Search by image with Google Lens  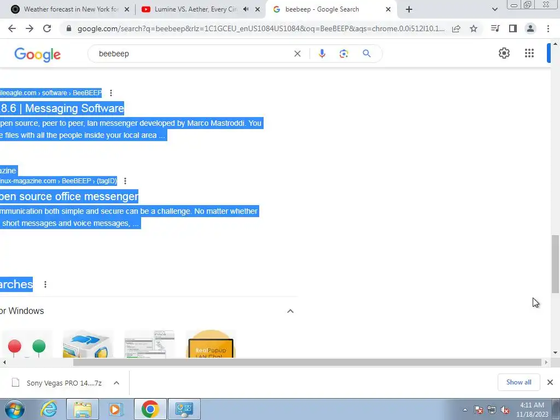[x=343, y=54]
